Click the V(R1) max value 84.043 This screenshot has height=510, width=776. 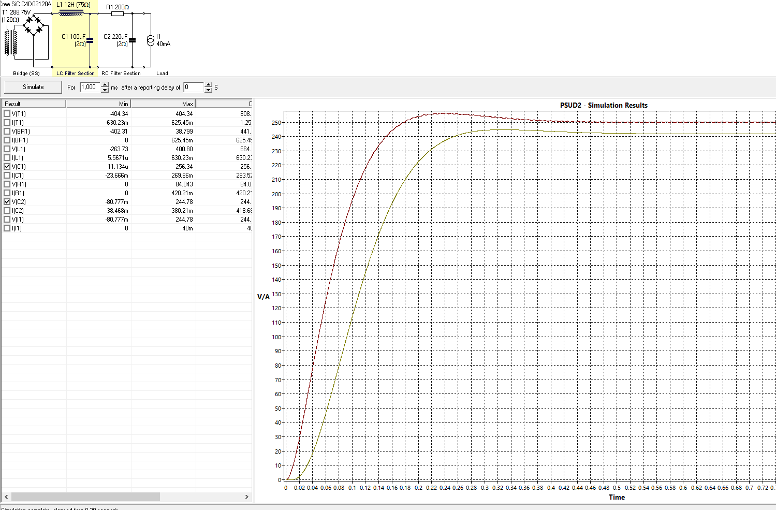click(x=184, y=184)
